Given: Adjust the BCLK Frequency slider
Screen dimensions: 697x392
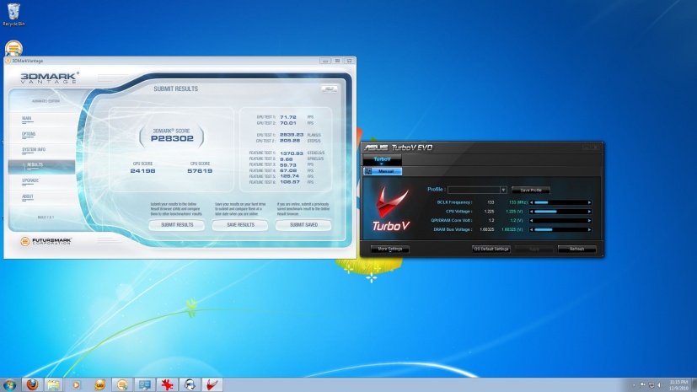Looking at the screenshot, I should point(560,202).
